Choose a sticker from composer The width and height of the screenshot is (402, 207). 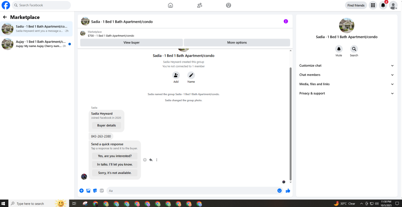pyautogui.click(x=95, y=191)
